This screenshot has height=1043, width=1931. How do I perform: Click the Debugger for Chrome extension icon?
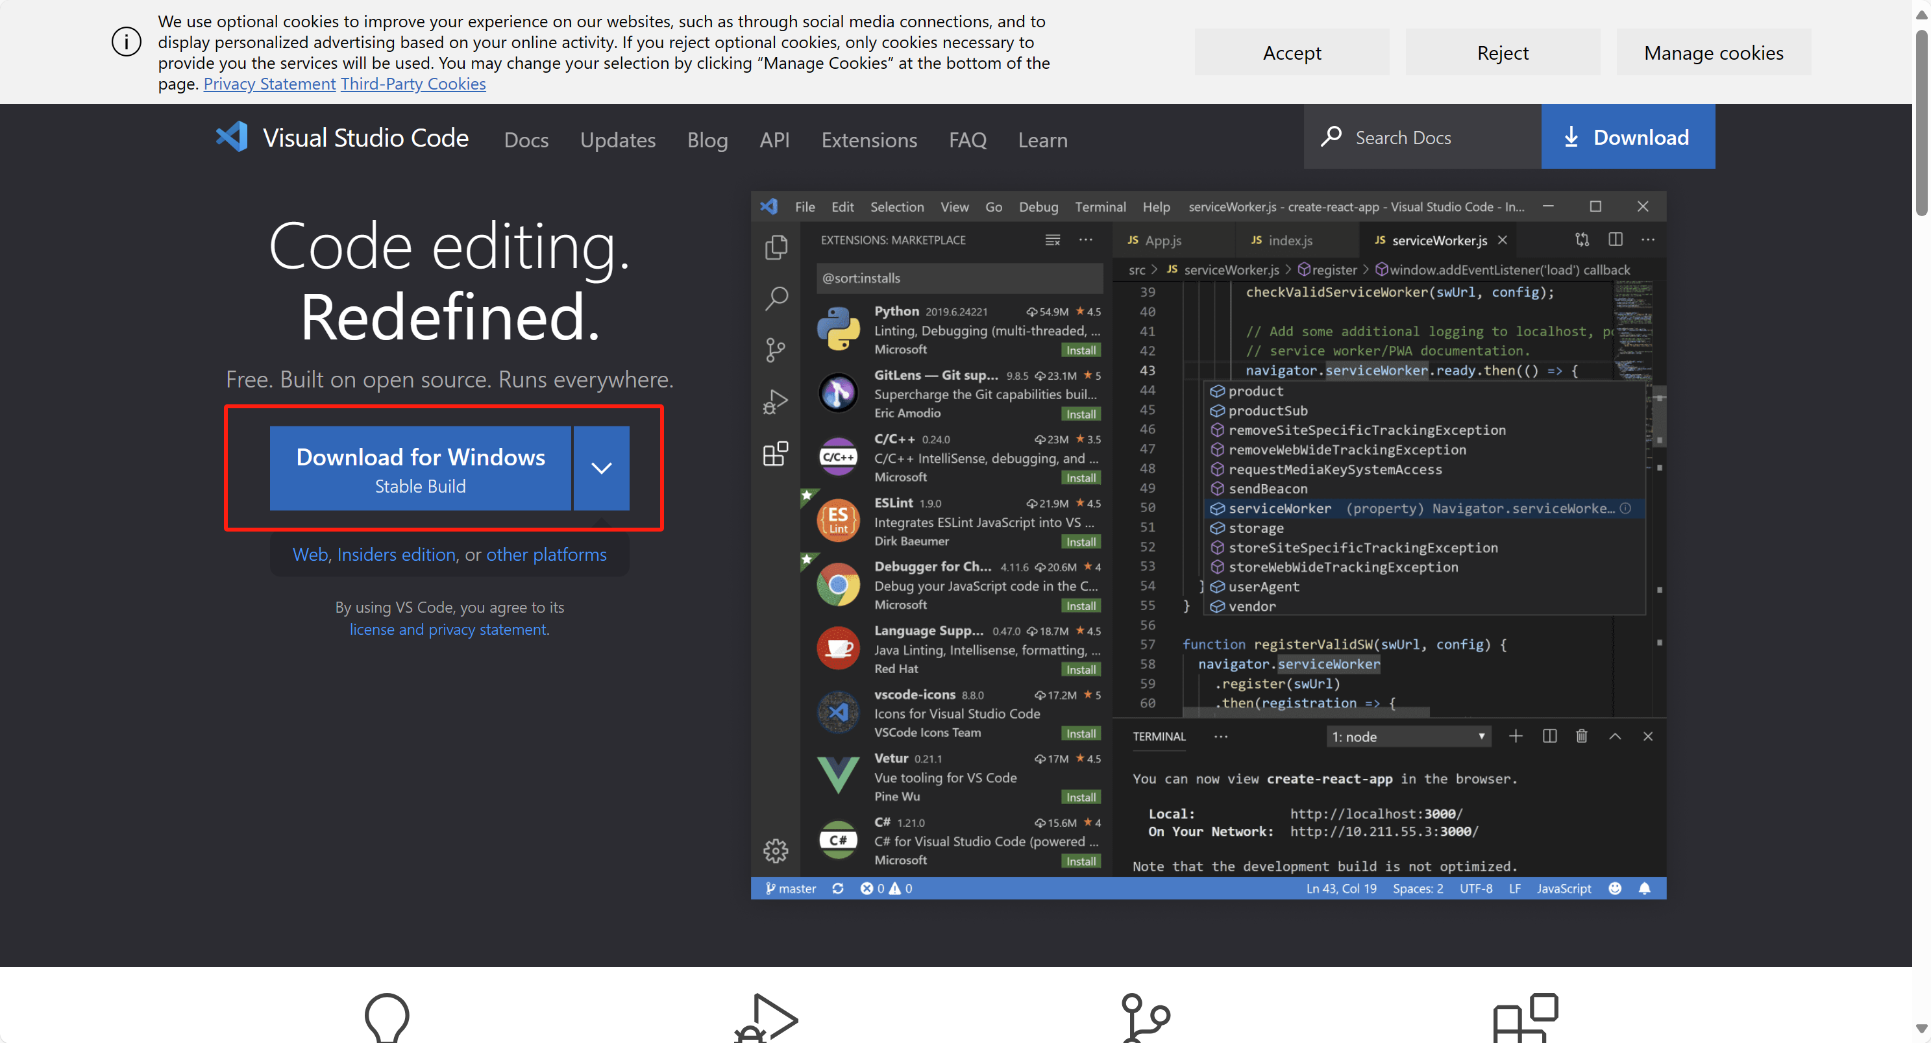tap(838, 584)
